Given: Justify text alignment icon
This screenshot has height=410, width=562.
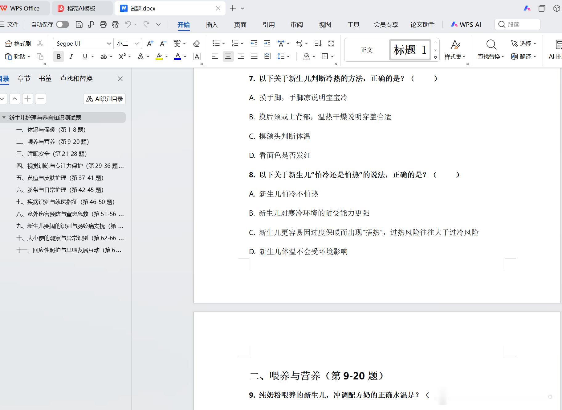Looking at the screenshot, I should (x=254, y=56).
